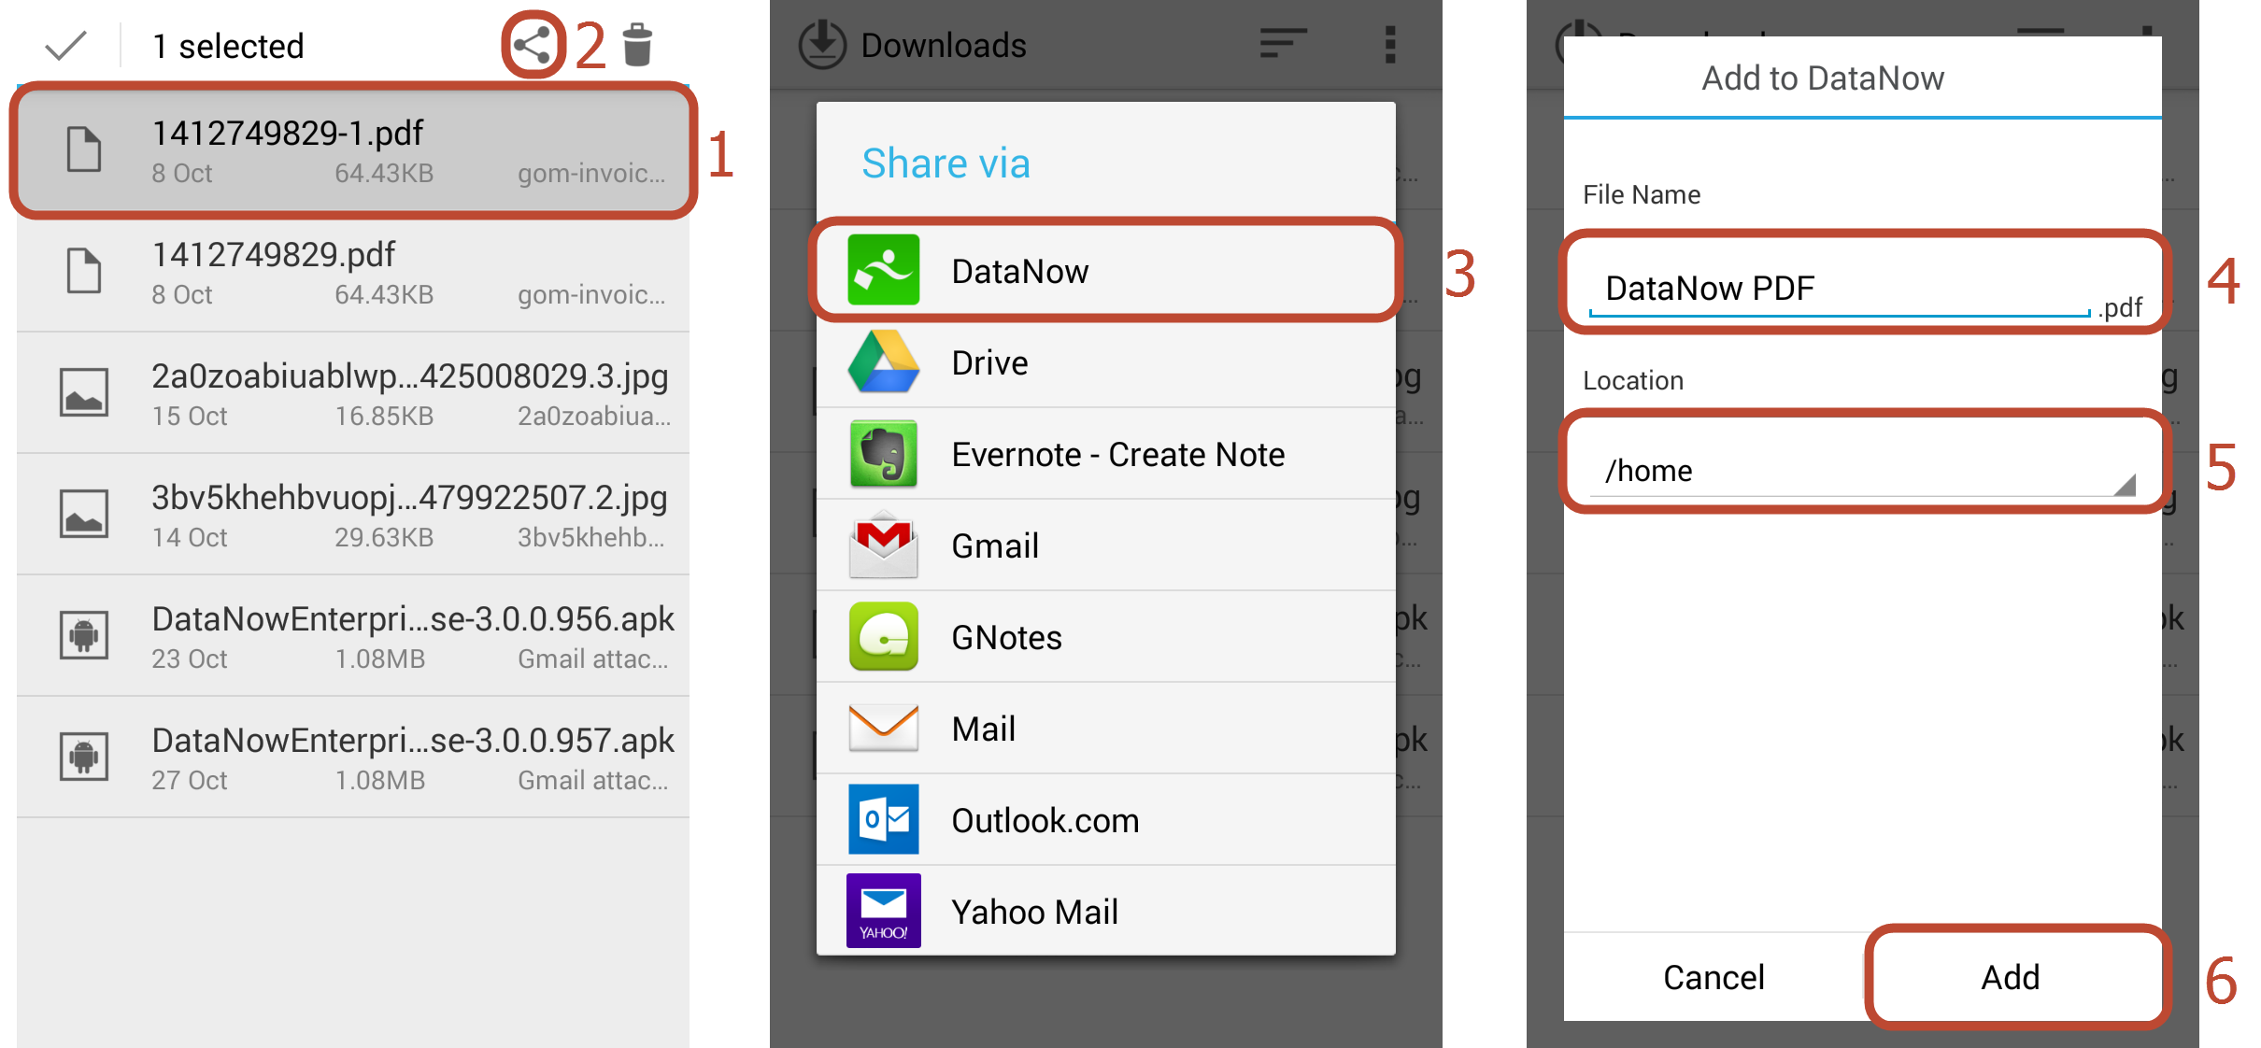Click the '27 Oct' date entry
Screen dimensions: 2261x1048
click(190, 780)
